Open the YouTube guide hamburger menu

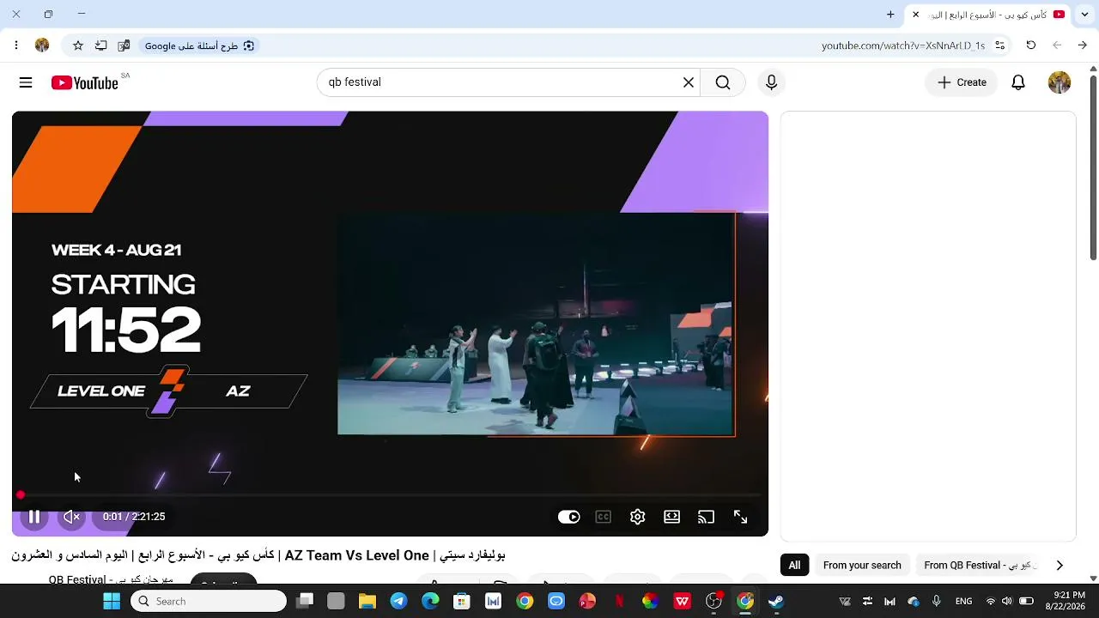click(x=26, y=82)
